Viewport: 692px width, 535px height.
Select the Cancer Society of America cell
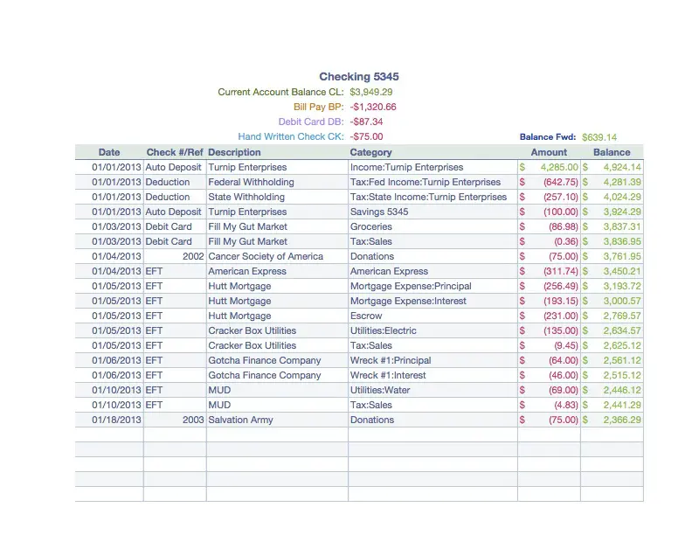[x=266, y=256]
